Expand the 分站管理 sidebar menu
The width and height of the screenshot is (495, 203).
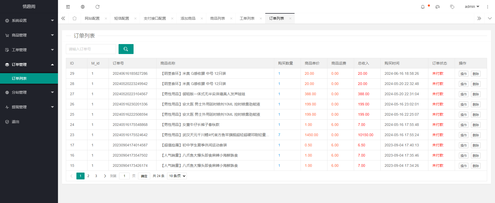pyautogui.click(x=29, y=92)
